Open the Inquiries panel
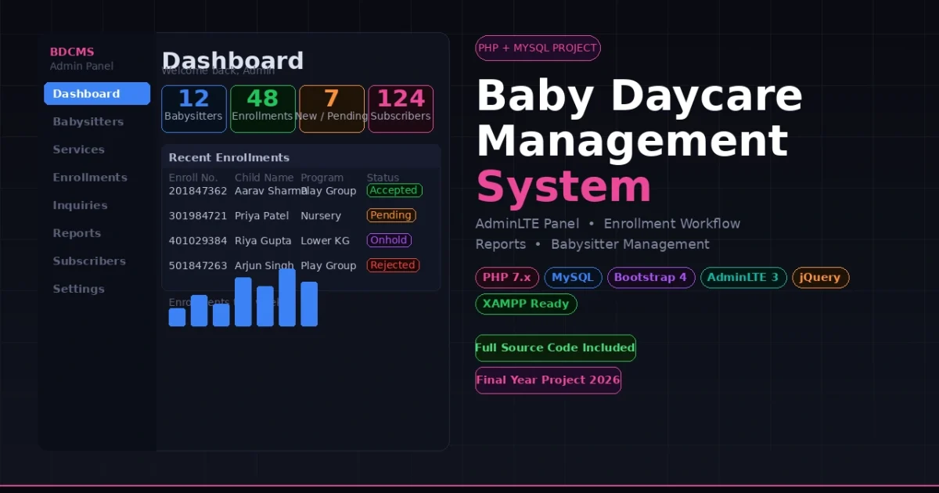The width and height of the screenshot is (939, 493). [x=80, y=205]
